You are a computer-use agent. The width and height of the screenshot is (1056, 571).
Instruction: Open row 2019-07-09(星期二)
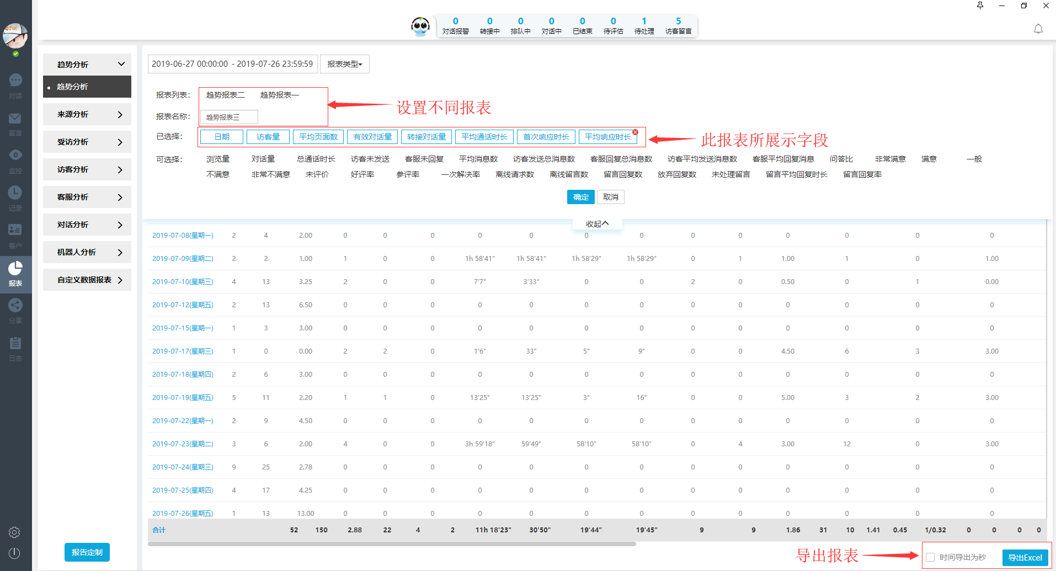[183, 258]
